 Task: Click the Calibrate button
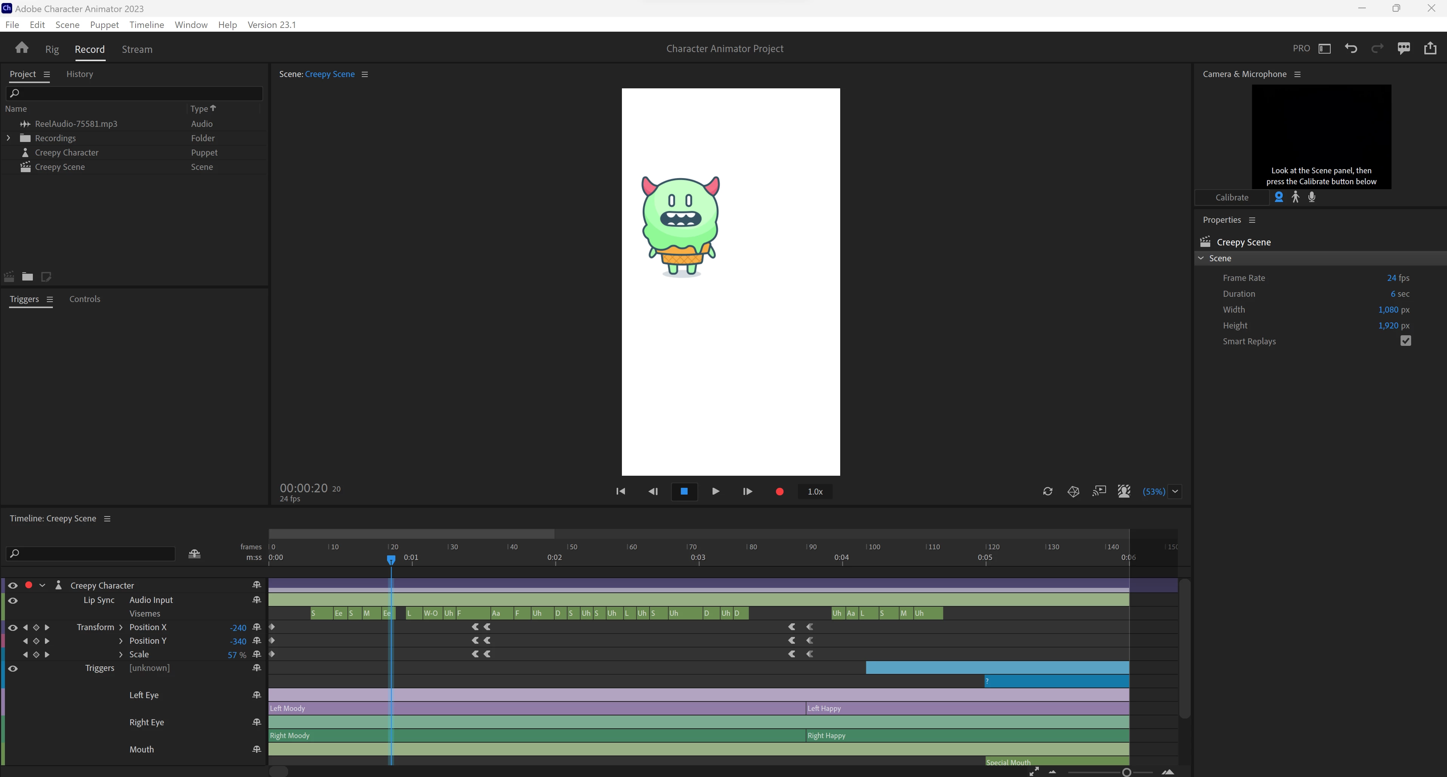(1231, 198)
